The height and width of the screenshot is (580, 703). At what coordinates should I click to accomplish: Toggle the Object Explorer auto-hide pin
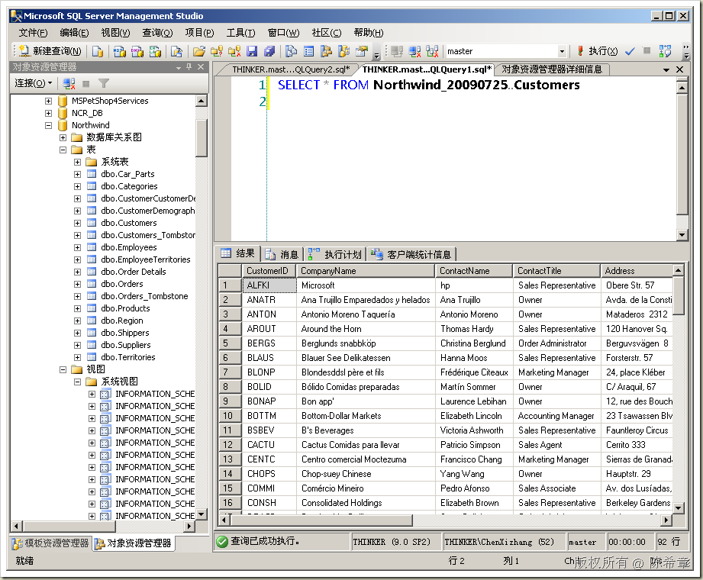click(x=189, y=67)
